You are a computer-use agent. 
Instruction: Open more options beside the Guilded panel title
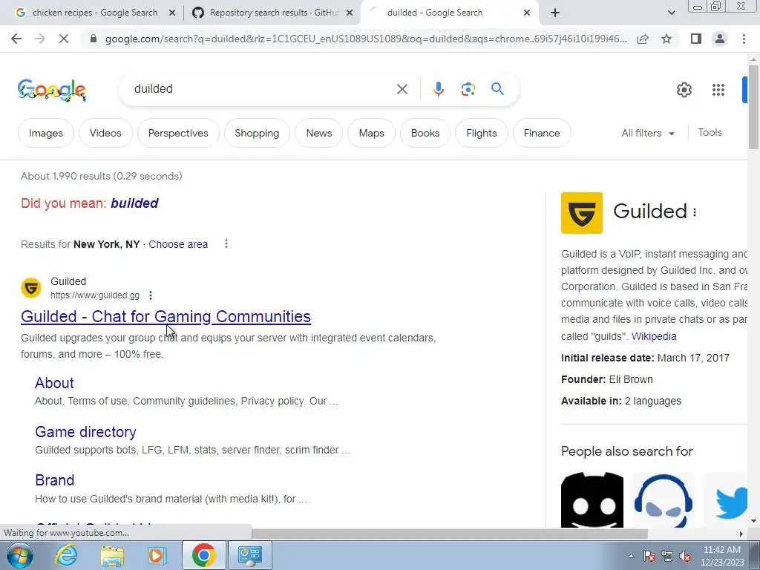click(695, 212)
